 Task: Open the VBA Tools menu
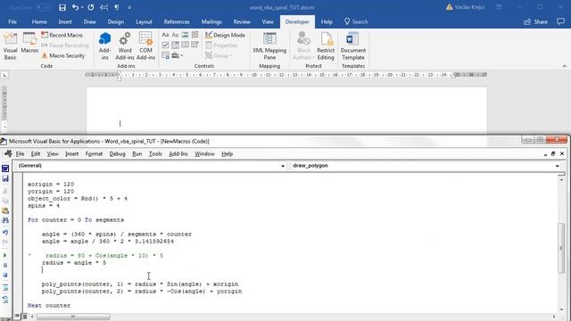155,154
